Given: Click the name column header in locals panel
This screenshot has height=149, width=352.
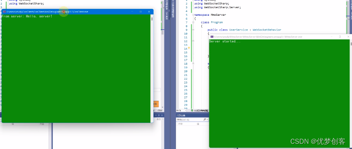Looking at the screenshot, I should click(x=180, y=124).
